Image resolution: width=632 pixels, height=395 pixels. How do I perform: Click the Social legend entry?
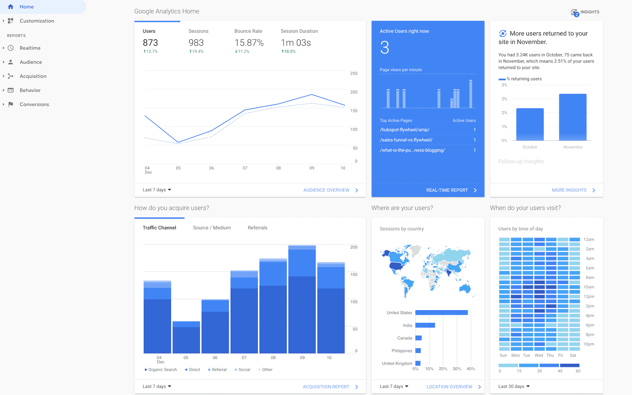[x=242, y=370]
